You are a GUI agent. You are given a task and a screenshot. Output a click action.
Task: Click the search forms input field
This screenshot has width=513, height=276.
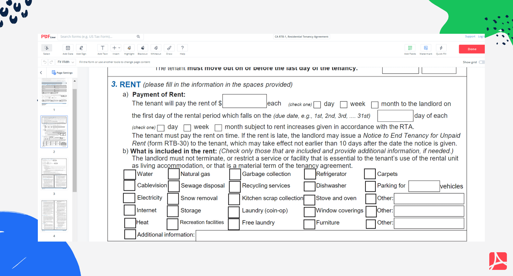98,37
